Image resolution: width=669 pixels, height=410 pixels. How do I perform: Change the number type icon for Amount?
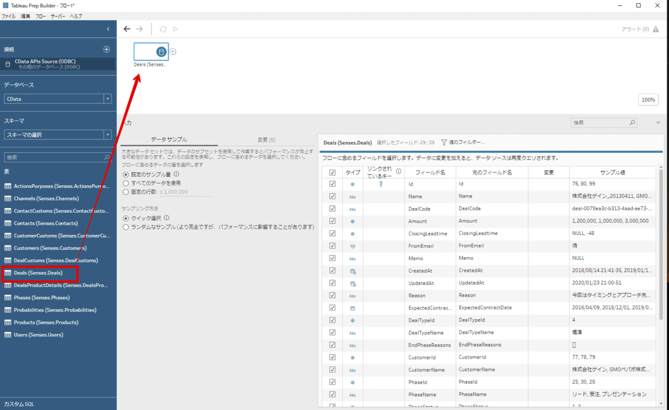click(x=352, y=221)
